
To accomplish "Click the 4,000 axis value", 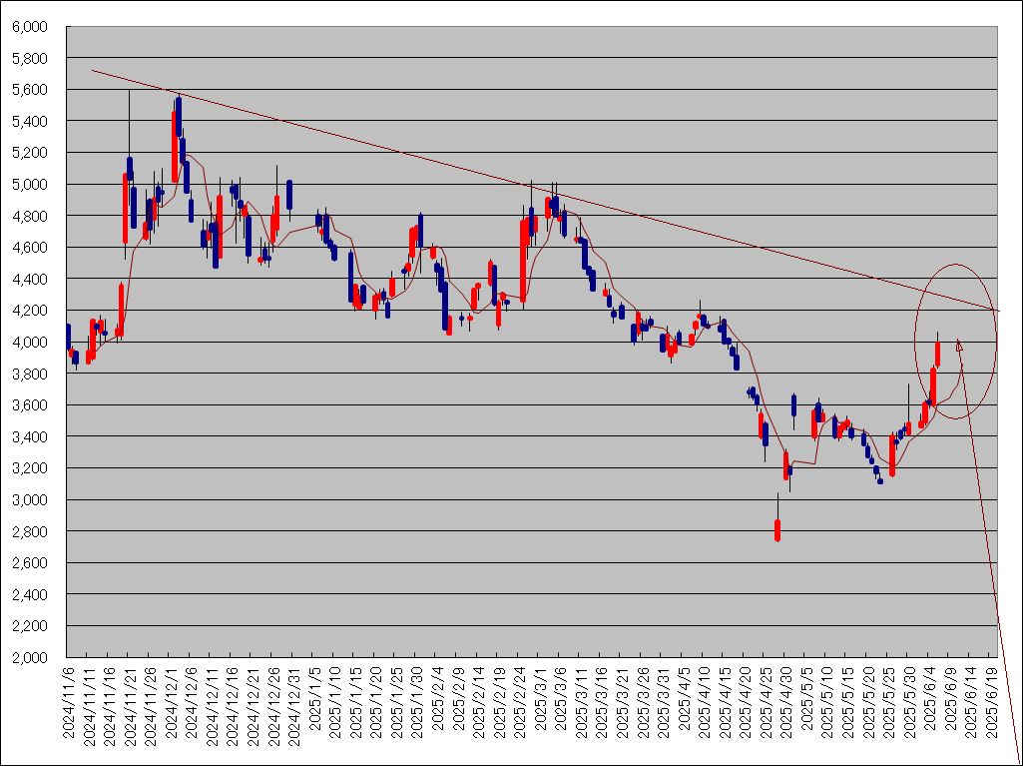I will point(30,343).
